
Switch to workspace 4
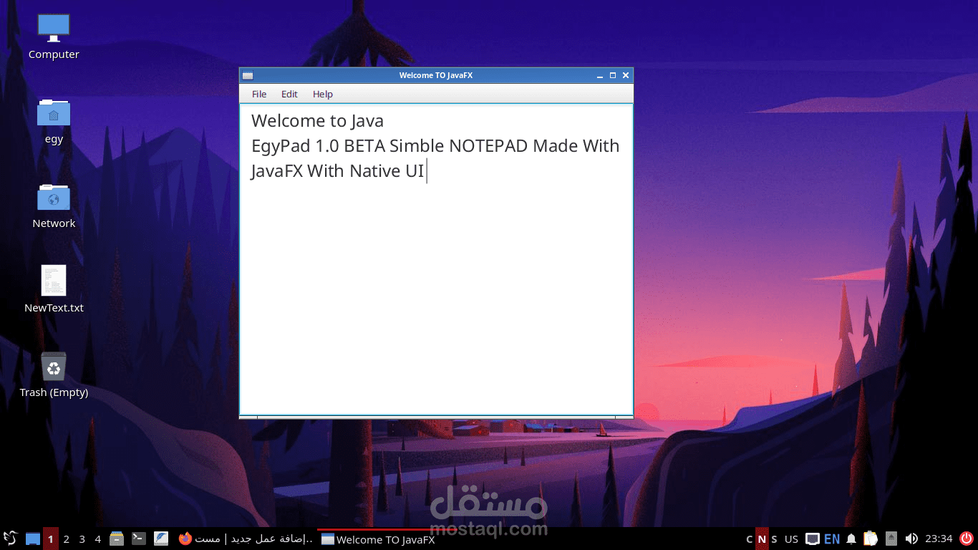pyautogui.click(x=98, y=539)
